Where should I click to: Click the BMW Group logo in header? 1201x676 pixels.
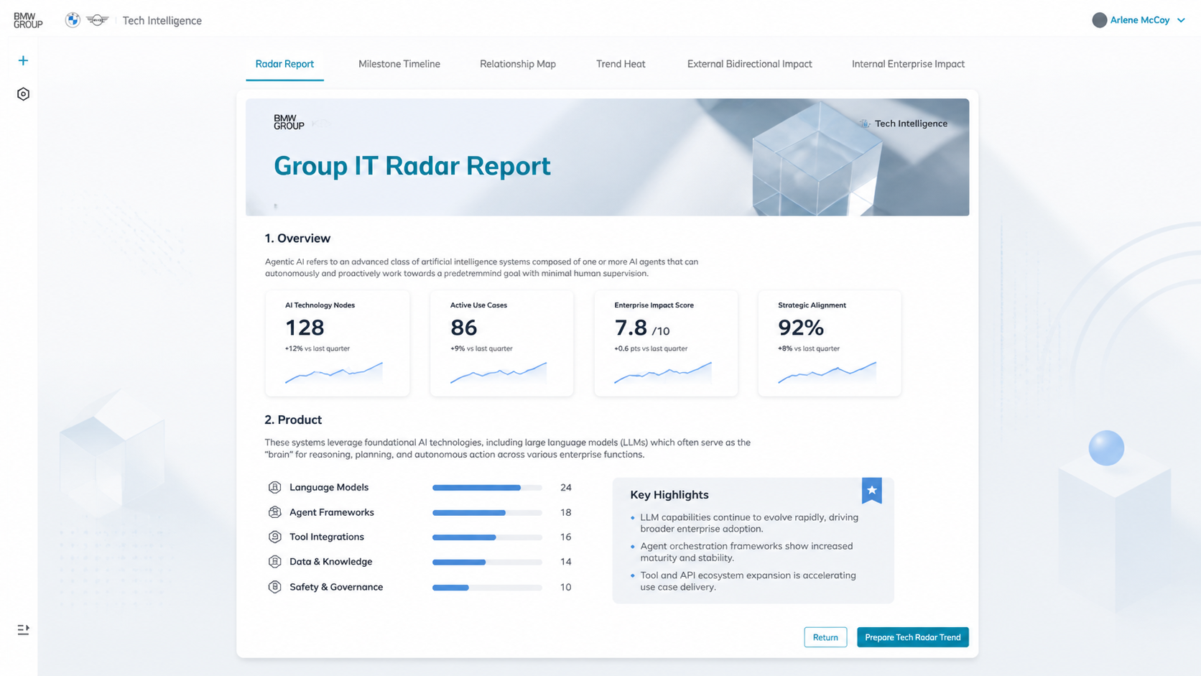click(x=28, y=21)
